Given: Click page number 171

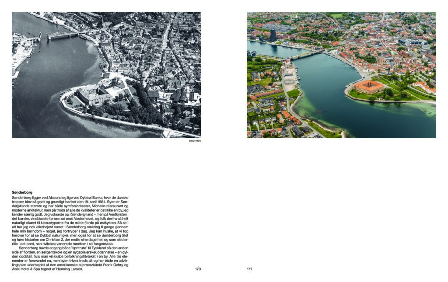Looking at the screenshot, I should (249, 269).
